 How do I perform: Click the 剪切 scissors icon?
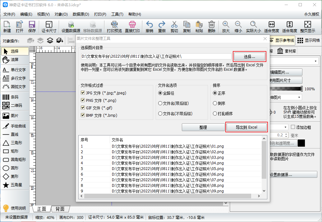[x=174, y=26]
